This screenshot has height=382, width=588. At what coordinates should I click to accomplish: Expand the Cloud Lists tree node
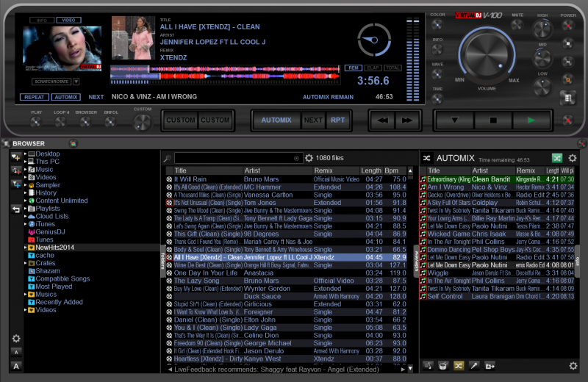coord(26,216)
